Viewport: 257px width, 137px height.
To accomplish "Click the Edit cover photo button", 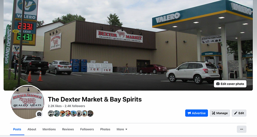I will click(x=230, y=84).
